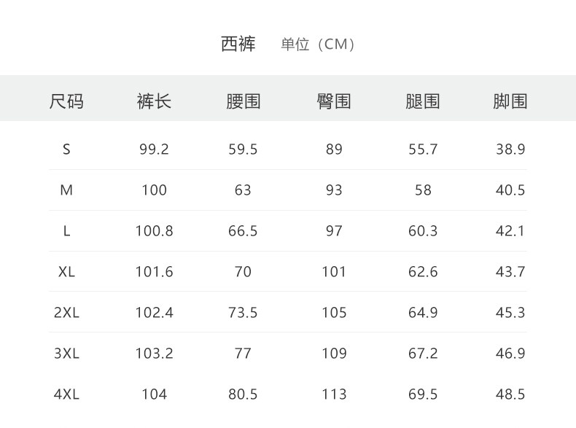Click the 尺码 column header

(x=66, y=101)
